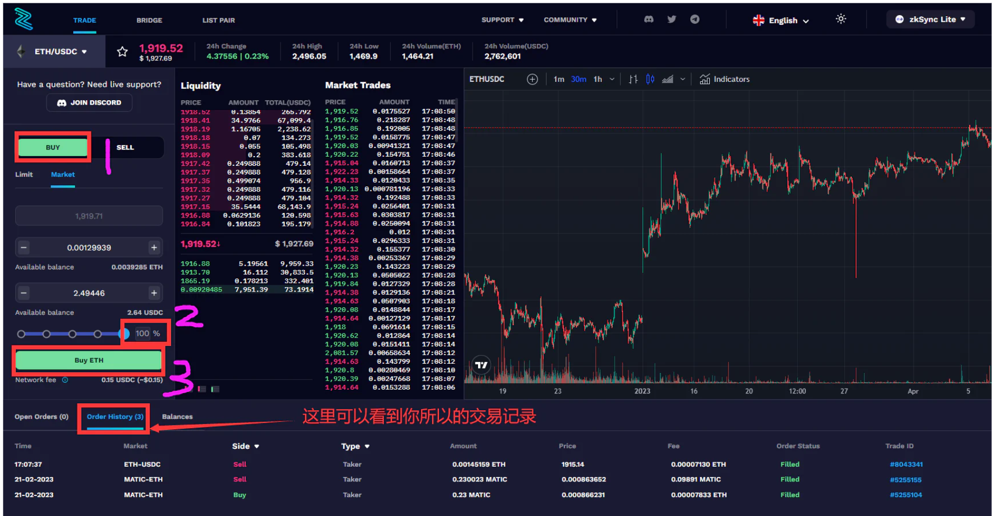Focus the 100 percent input box
This screenshot has width=992, height=516.
coord(143,334)
